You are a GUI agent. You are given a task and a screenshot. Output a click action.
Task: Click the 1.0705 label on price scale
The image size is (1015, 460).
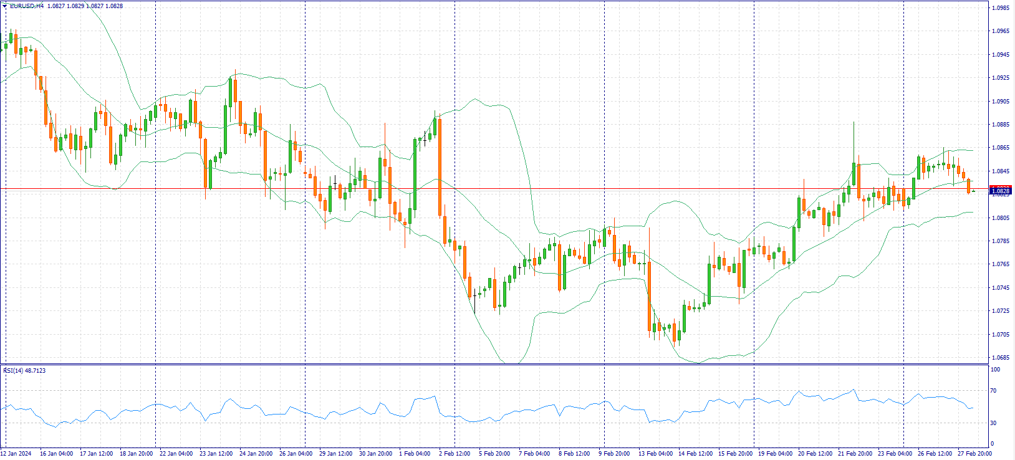(1000, 335)
